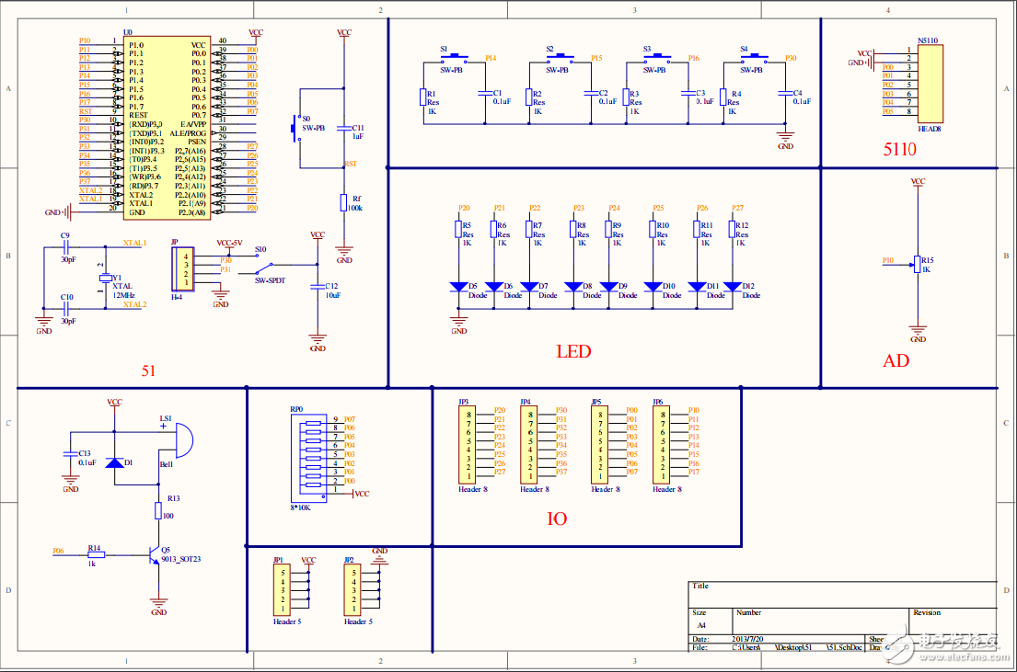This screenshot has width=1017, height=672.
Task: Select the N5110 HEAD8 connector
Action: tap(929, 85)
